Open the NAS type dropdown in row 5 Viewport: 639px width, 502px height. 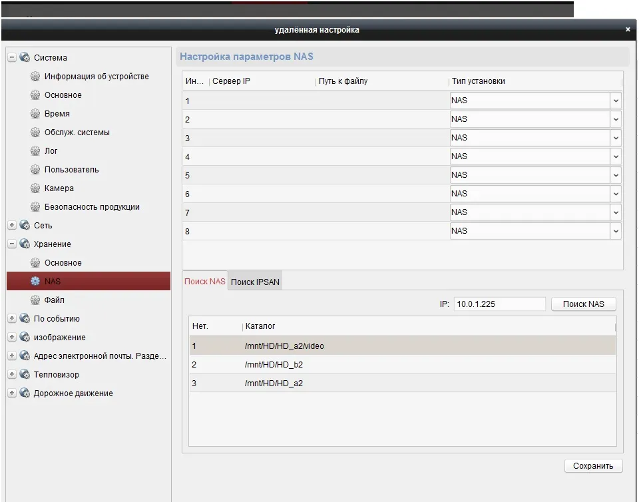616,175
